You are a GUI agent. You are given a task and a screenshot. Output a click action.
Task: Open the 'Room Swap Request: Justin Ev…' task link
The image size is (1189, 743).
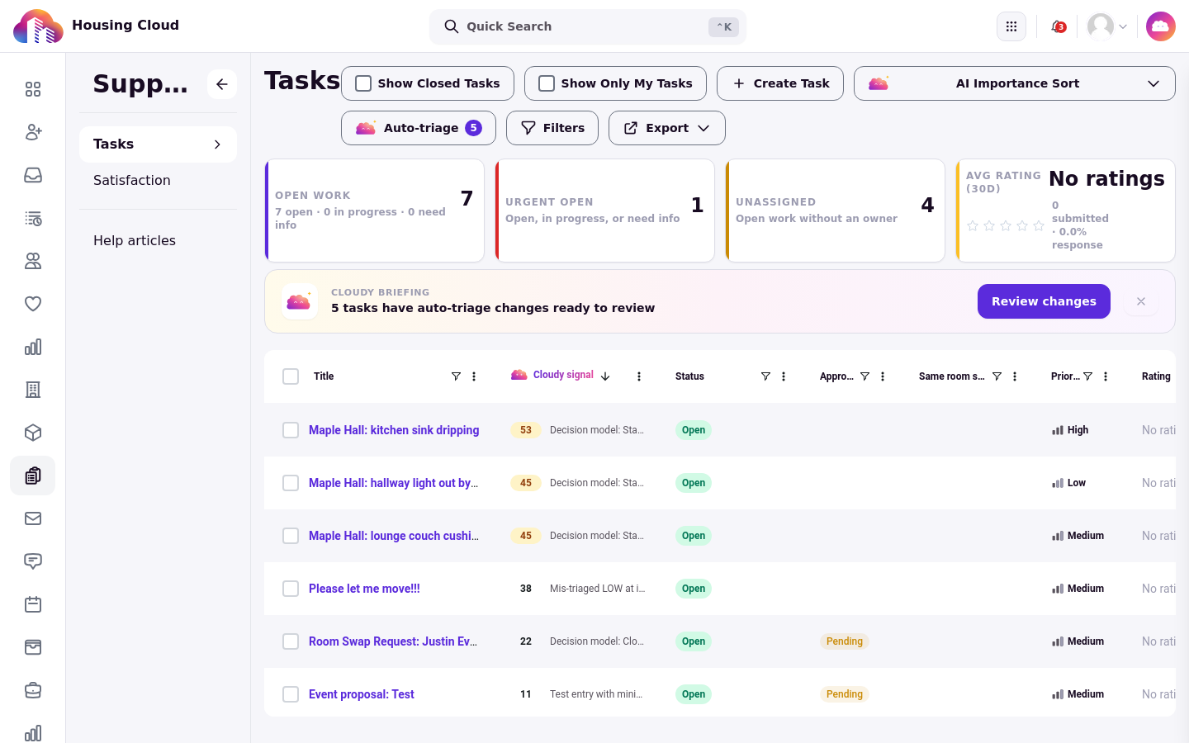(x=393, y=641)
